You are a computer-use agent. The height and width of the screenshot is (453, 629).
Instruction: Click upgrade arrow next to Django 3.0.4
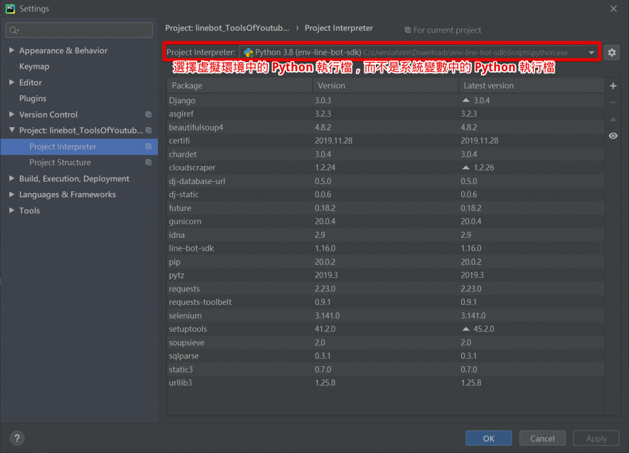[x=466, y=100]
